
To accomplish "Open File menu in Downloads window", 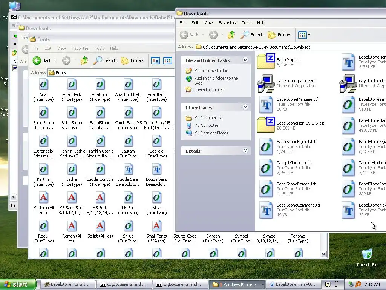I will coord(182,23).
